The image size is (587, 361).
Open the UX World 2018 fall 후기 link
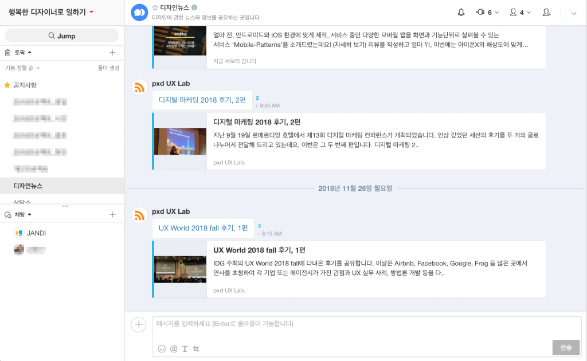203,227
